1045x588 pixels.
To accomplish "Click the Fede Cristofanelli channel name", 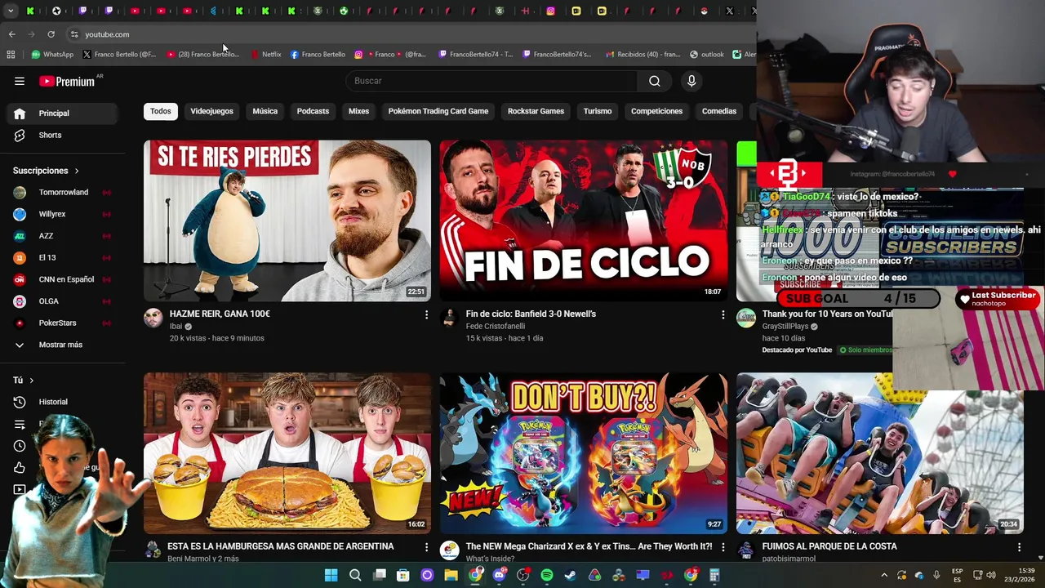I will coord(496,326).
